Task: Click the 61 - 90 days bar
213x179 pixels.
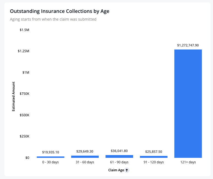Action: pyautogui.click(x=119, y=156)
